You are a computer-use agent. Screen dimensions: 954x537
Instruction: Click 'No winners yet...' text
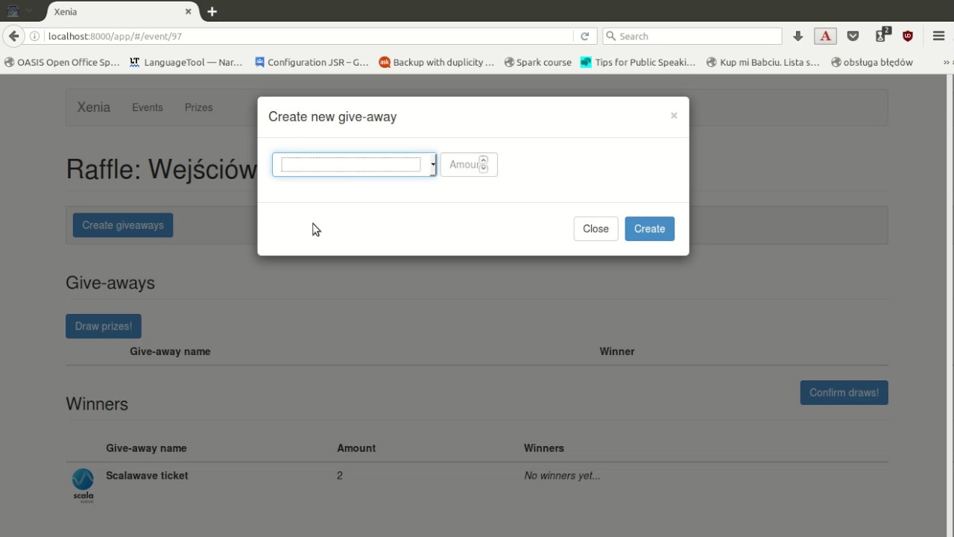(x=562, y=476)
